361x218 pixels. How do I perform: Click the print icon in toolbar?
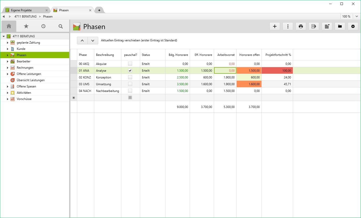pos(301,26)
